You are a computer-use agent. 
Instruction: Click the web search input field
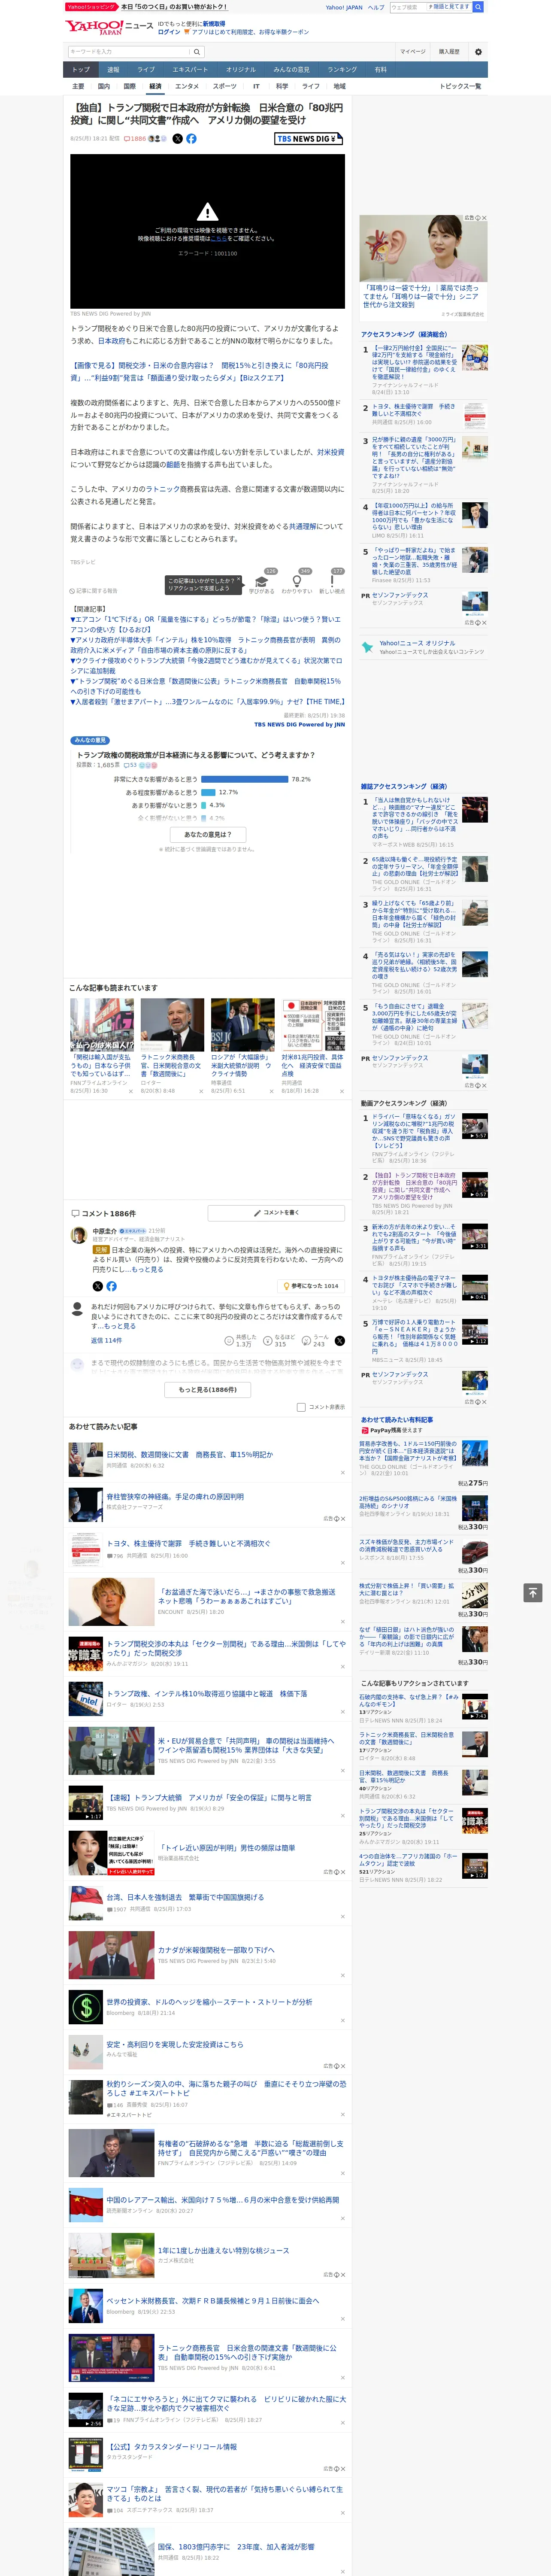pos(408,7)
